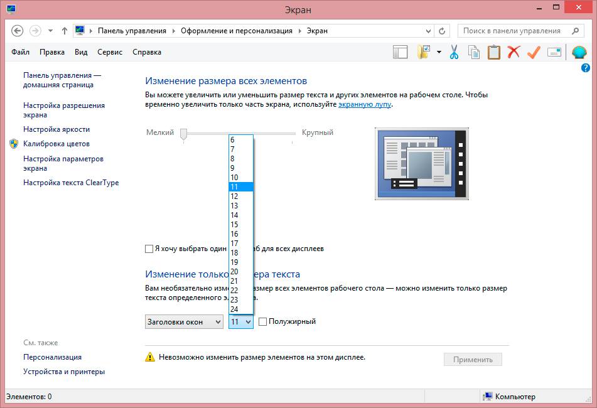Image resolution: width=597 pixels, height=408 pixels.
Task: Open the Вид menu
Action: [x=81, y=52]
